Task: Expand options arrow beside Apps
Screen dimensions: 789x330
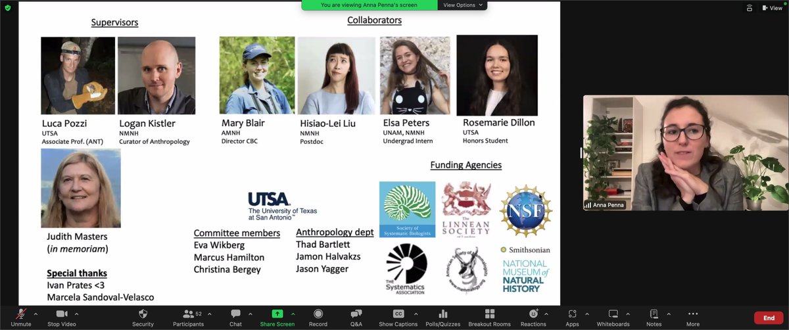Action: (x=586, y=314)
